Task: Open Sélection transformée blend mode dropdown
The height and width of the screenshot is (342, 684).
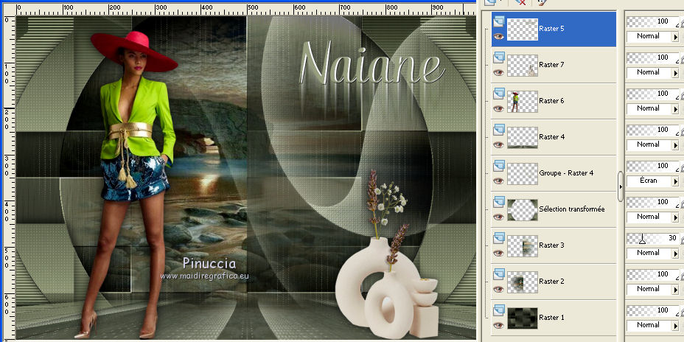Action: click(675, 217)
